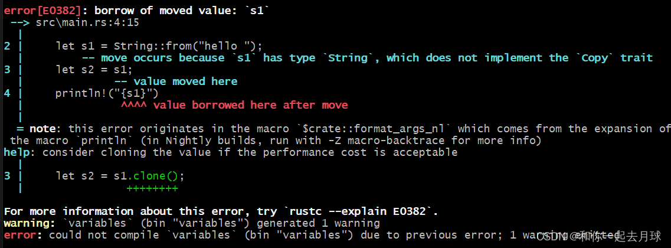Click the bold 'note' label
The image size is (671, 248).
point(42,129)
